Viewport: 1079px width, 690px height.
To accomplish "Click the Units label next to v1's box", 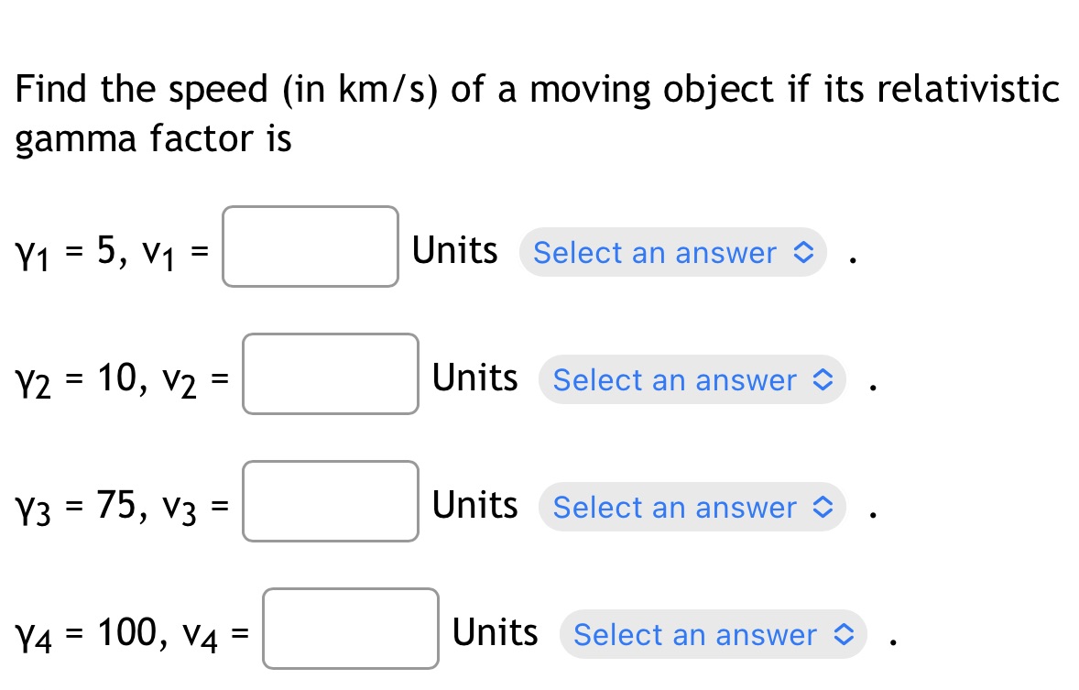I will (454, 250).
